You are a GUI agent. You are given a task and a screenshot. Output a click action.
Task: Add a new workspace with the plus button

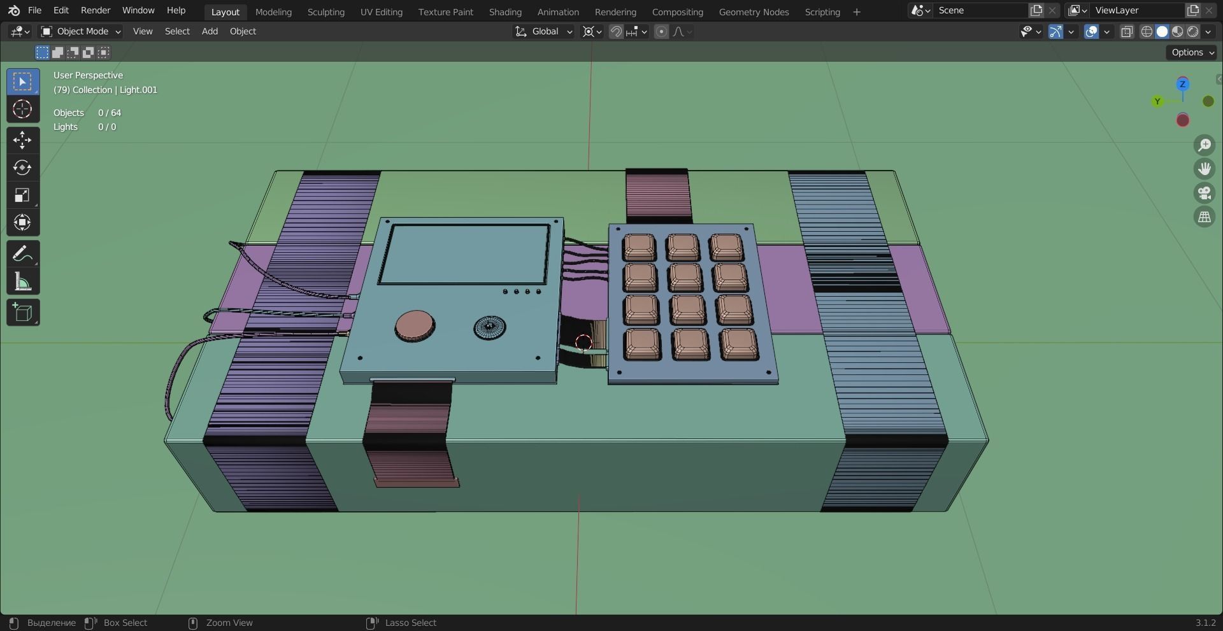pyautogui.click(x=857, y=11)
